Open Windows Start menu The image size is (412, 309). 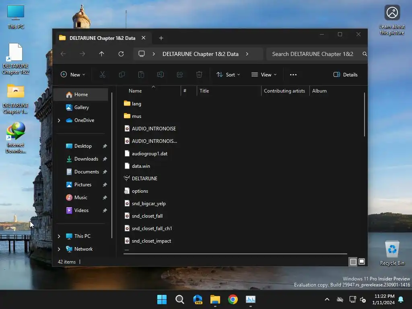click(x=162, y=299)
